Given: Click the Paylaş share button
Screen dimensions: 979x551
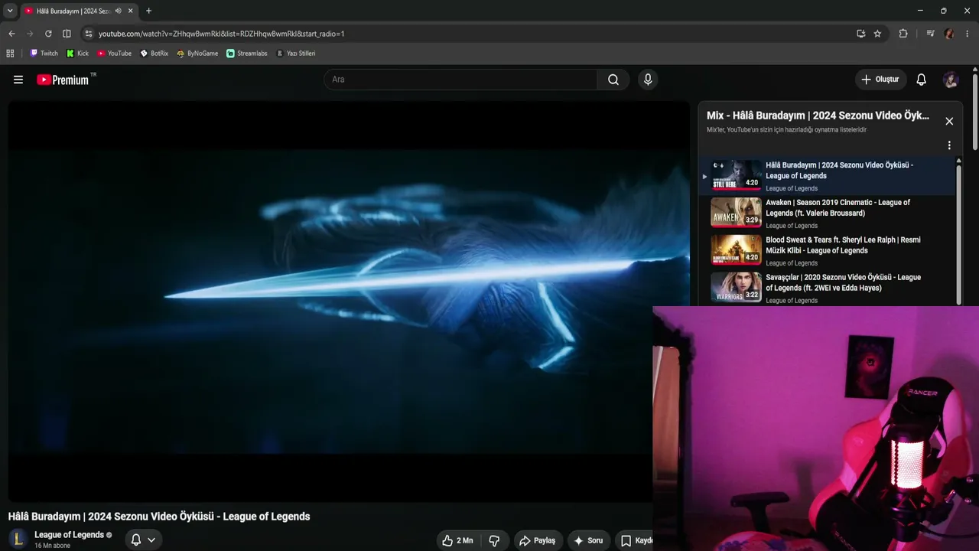Looking at the screenshot, I should 538,540.
